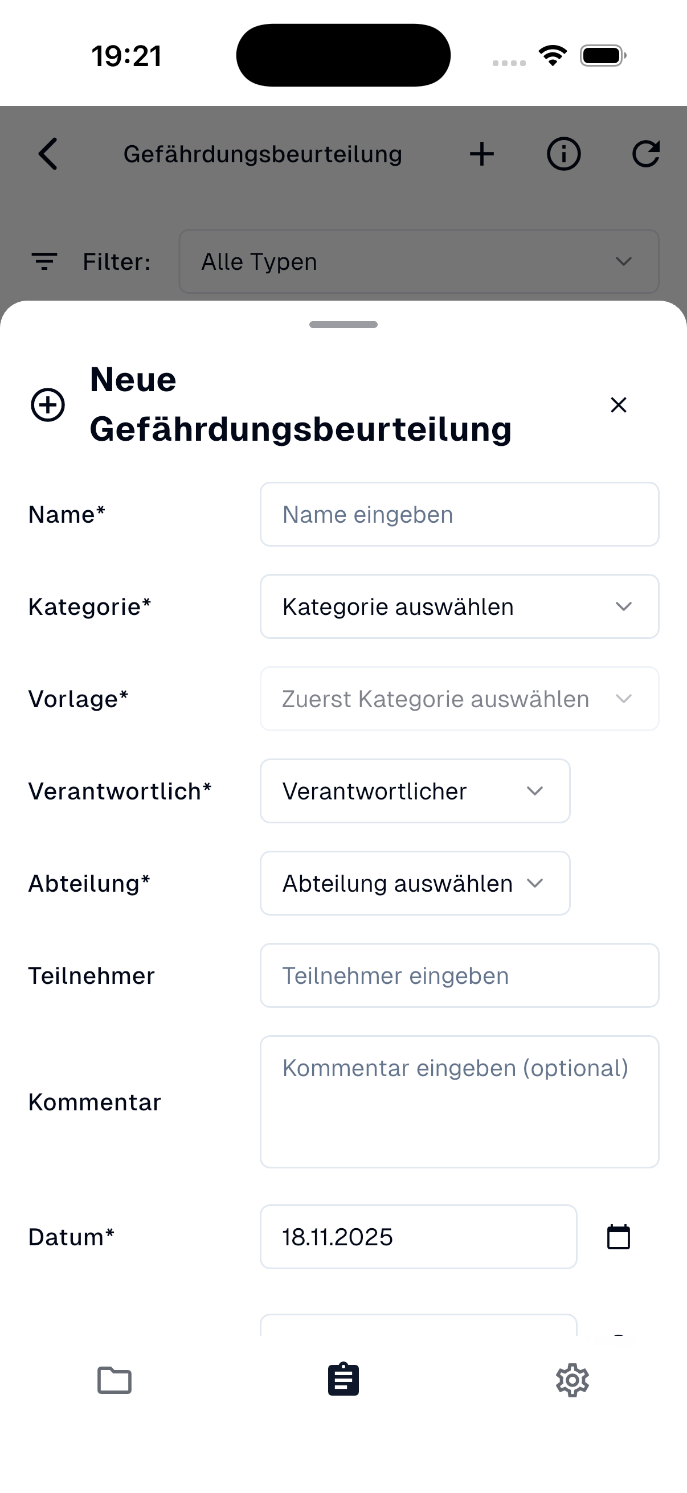Image resolution: width=687 pixels, height=1493 pixels.
Task: Tap into the Name eingeben field
Action: [x=459, y=514]
